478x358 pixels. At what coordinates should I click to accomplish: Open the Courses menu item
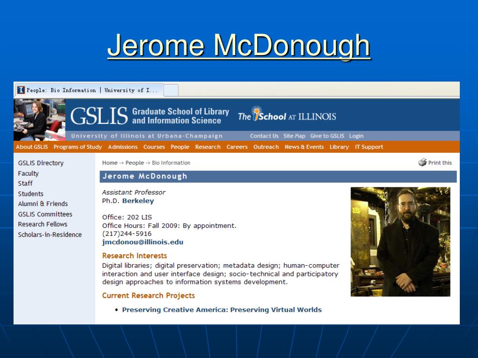(x=154, y=147)
